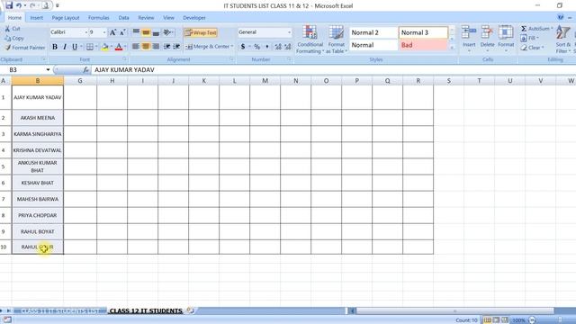Viewport: 576px width, 324px height.
Task: Apply Bad cell style
Action: 423,45
